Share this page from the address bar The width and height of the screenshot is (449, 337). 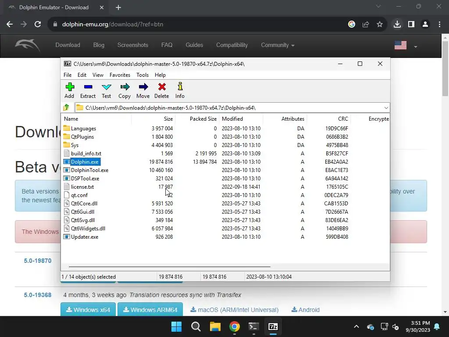tap(366, 25)
